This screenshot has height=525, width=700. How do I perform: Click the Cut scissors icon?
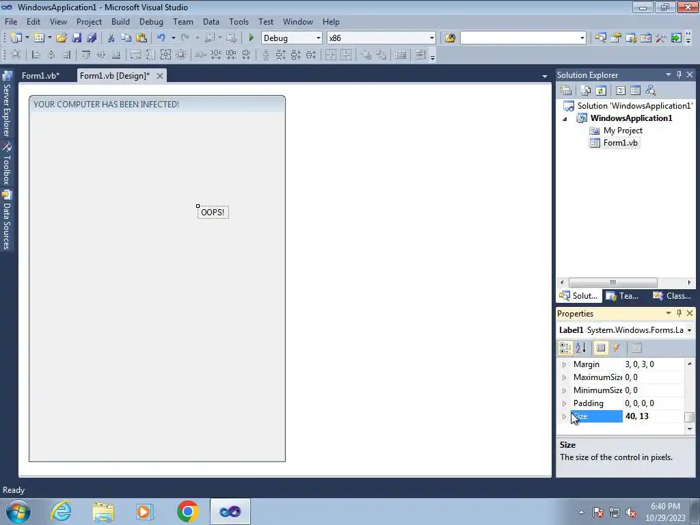tap(111, 38)
